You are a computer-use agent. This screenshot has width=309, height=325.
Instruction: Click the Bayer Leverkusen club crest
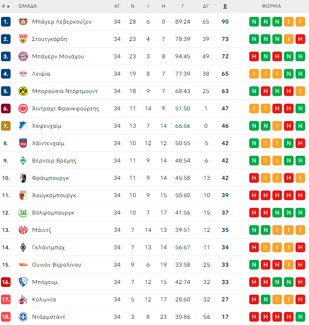click(x=22, y=22)
